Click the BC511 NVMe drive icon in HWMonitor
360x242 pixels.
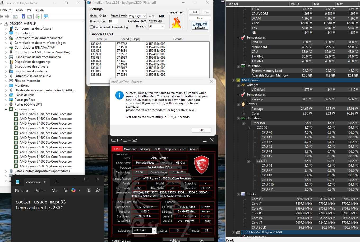point(238,232)
